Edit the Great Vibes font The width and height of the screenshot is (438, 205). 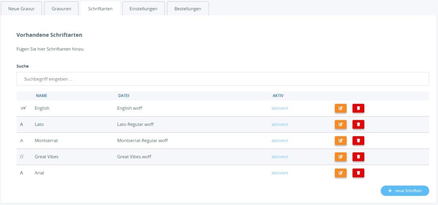coord(340,157)
